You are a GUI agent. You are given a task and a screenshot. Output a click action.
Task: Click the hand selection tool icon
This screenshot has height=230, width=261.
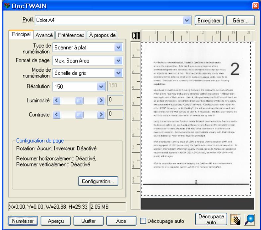[x=235, y=219]
